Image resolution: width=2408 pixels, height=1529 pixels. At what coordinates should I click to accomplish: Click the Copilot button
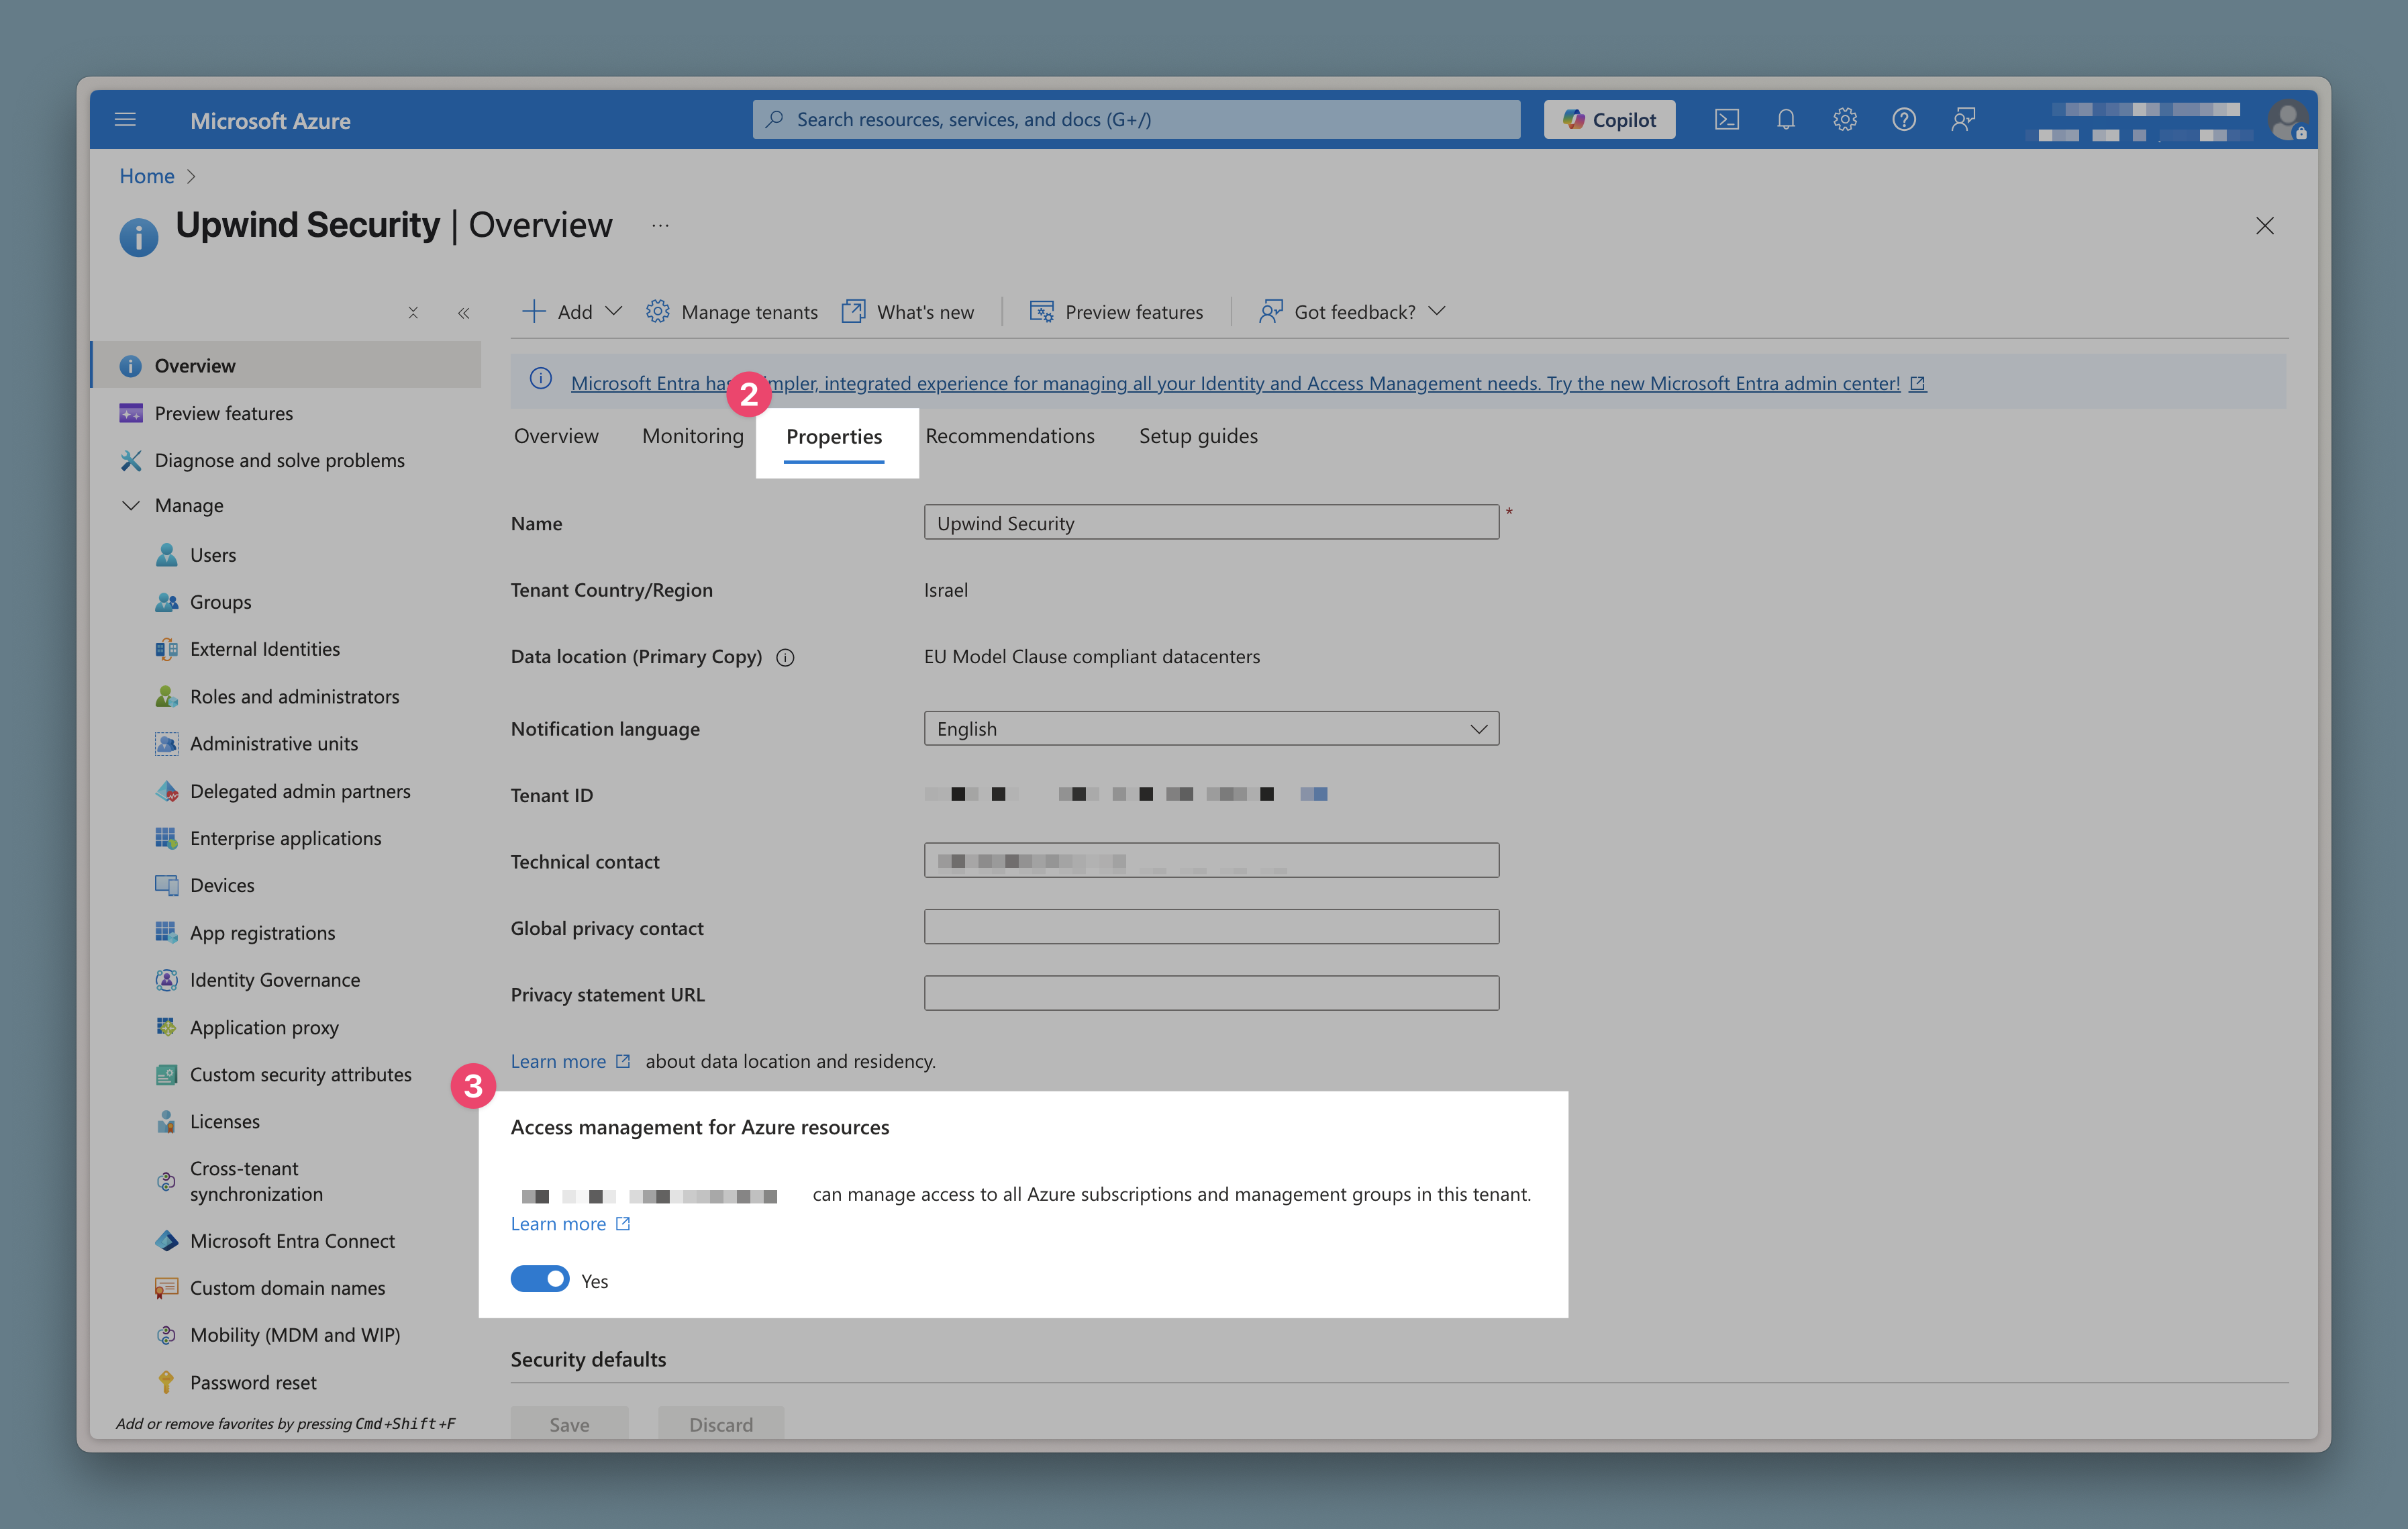click(1609, 120)
